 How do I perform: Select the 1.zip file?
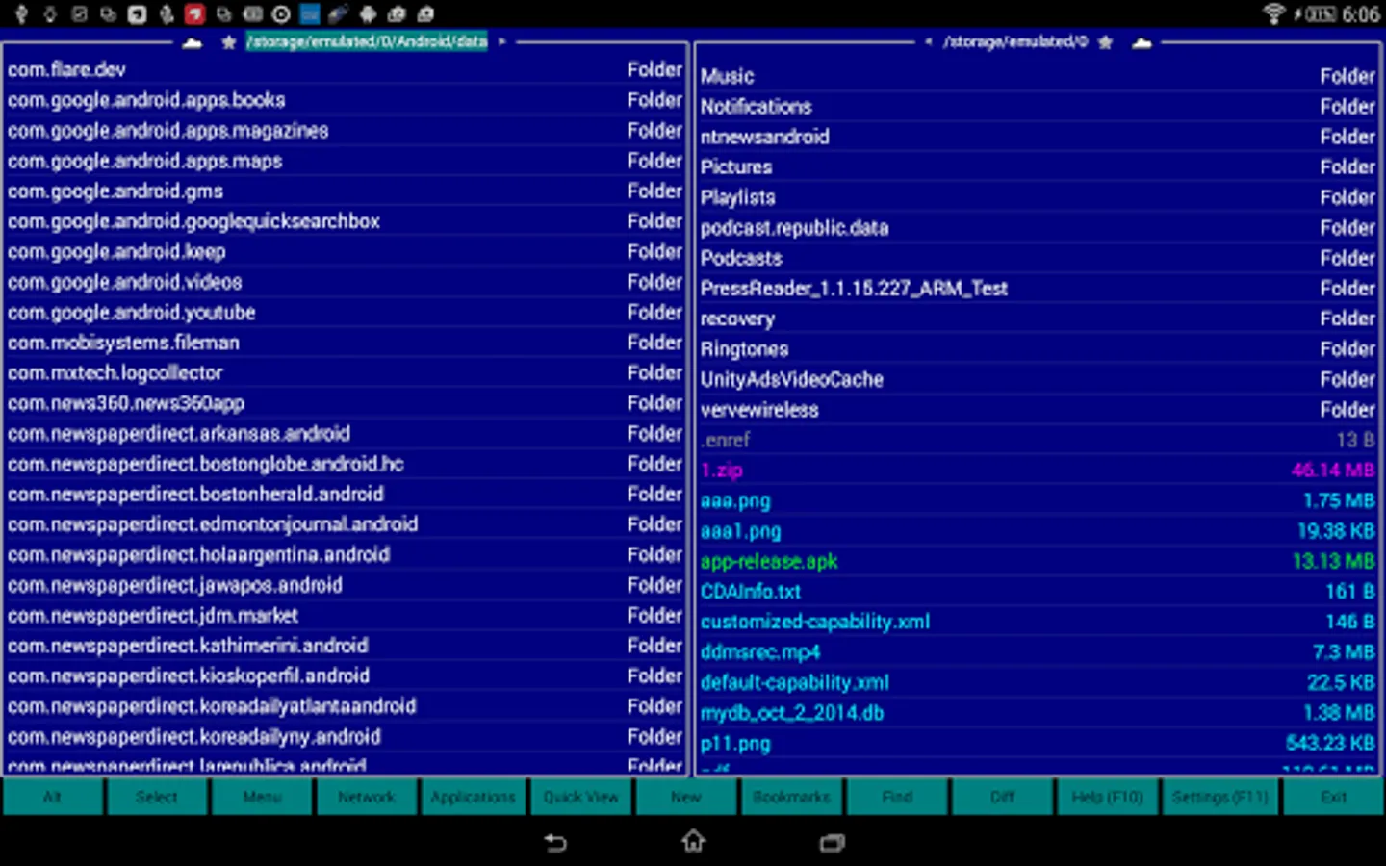pos(1038,470)
